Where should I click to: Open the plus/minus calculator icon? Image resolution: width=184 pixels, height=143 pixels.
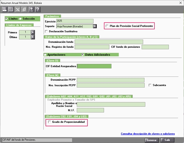[31, 9]
